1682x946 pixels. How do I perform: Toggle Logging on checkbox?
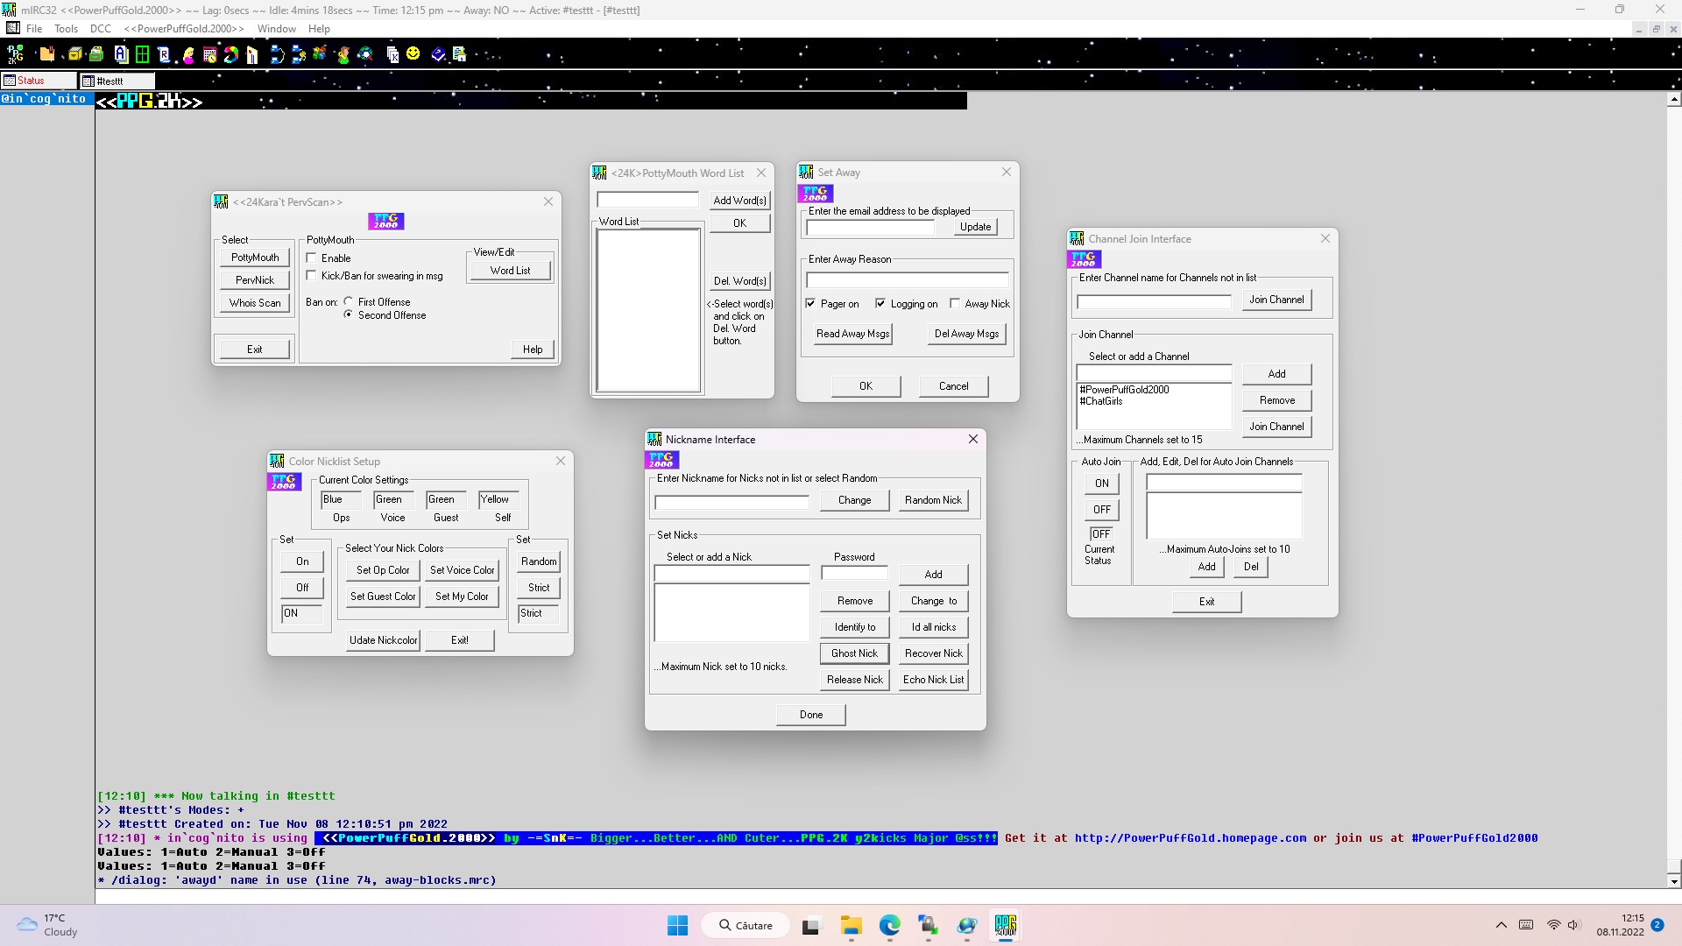(880, 303)
